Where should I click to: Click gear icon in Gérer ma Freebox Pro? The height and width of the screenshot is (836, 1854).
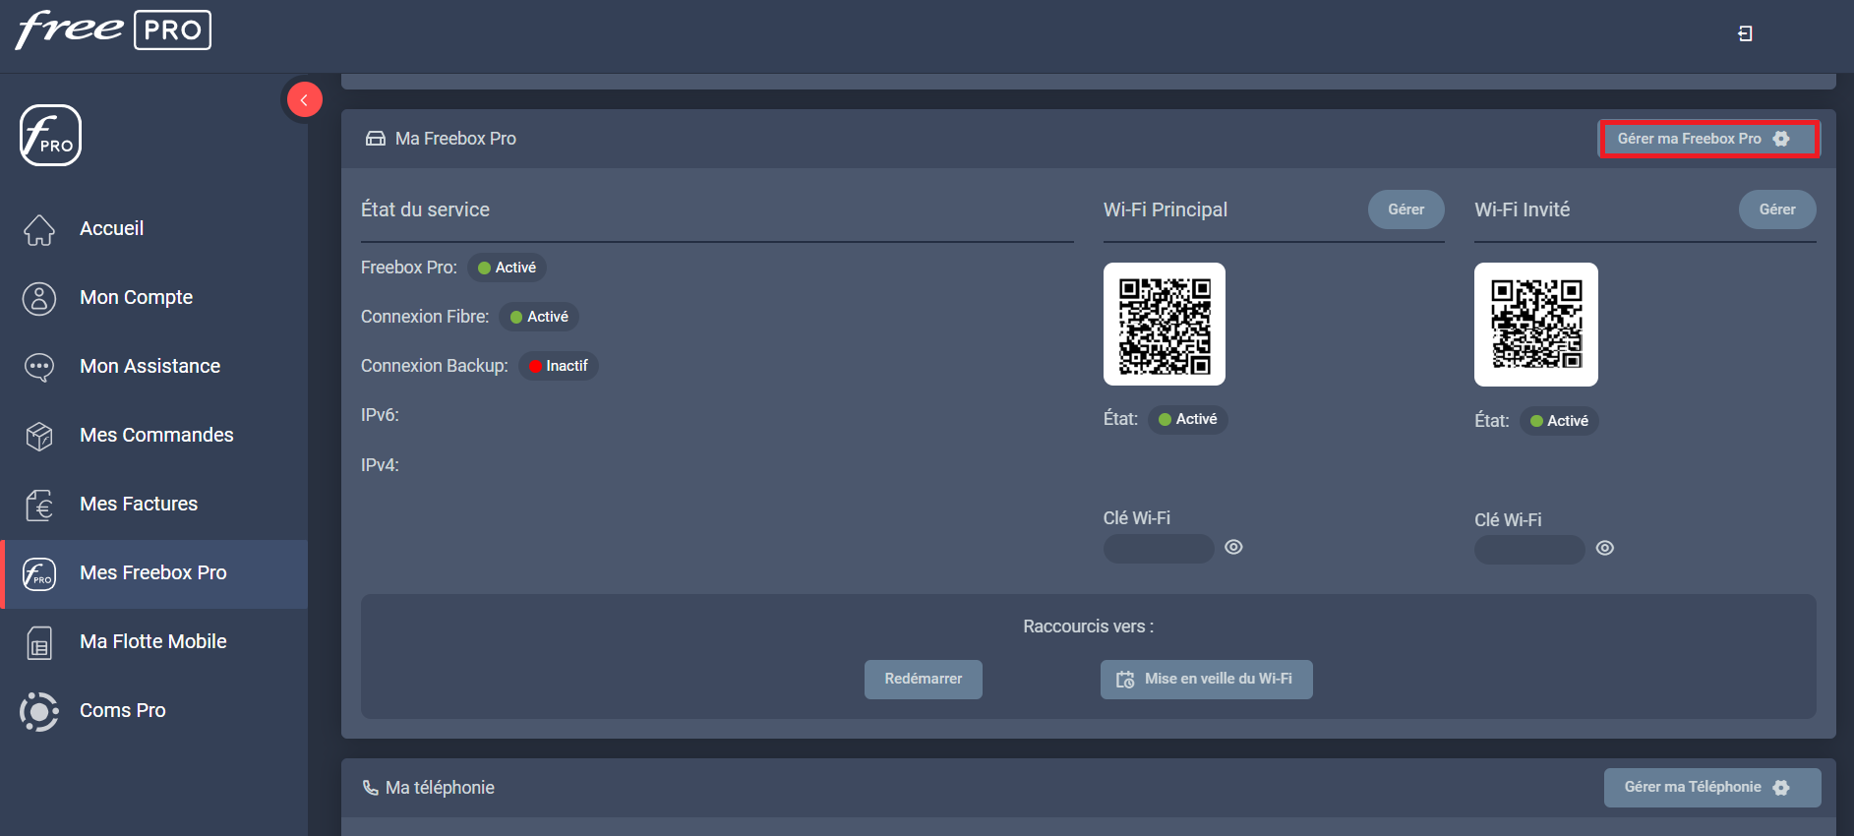[1781, 139]
